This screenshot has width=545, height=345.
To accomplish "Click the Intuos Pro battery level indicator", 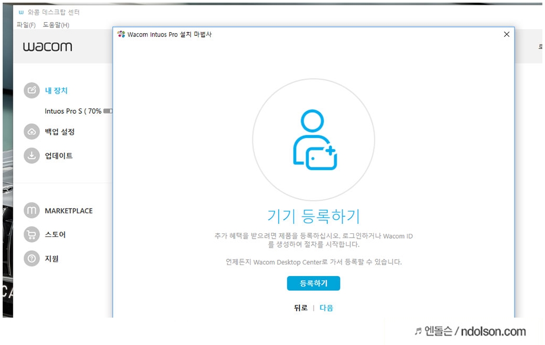I will tap(108, 111).
